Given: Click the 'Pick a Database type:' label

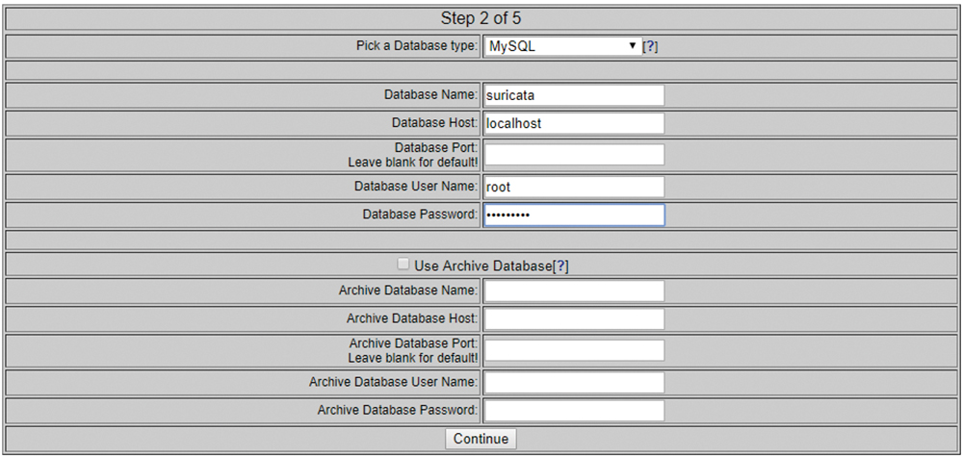Looking at the screenshot, I should (417, 46).
